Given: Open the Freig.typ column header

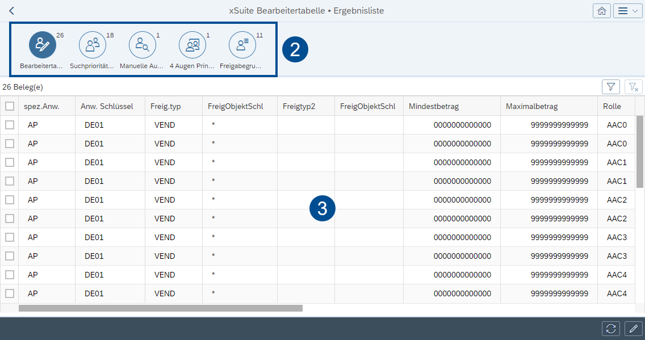Looking at the screenshot, I should [x=165, y=106].
